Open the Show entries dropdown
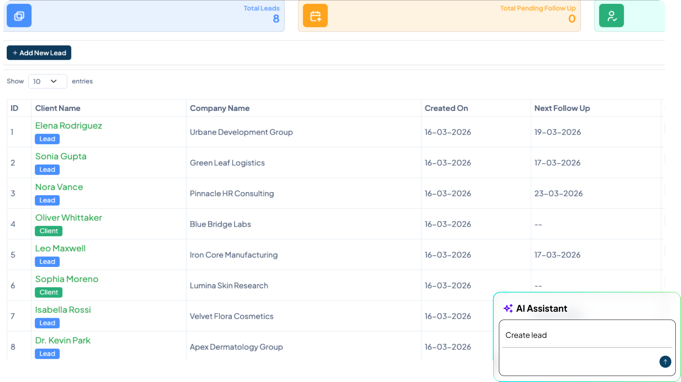681x382 pixels. pyautogui.click(x=47, y=81)
